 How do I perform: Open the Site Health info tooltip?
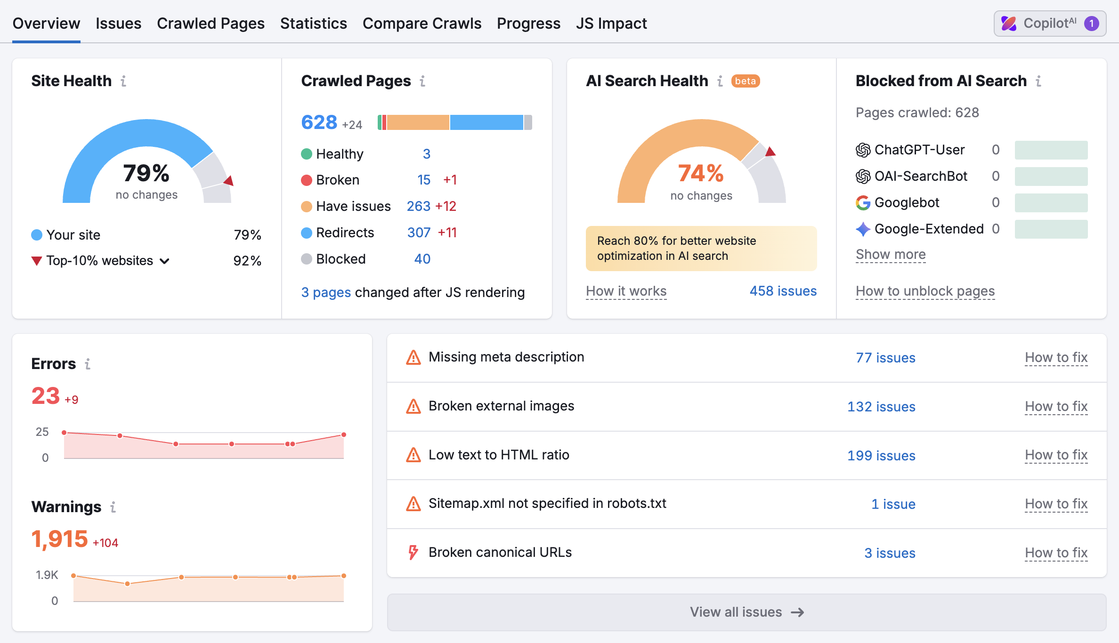point(123,81)
